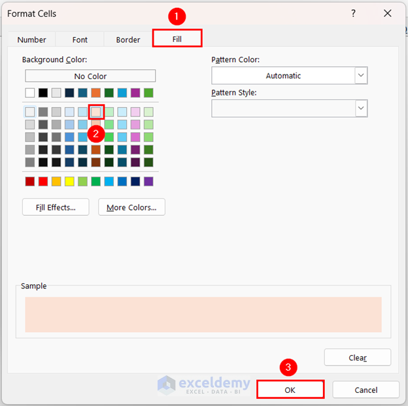This screenshot has height=406, width=408.
Task: Pick the white swatch in theme color row
Action: point(30,93)
